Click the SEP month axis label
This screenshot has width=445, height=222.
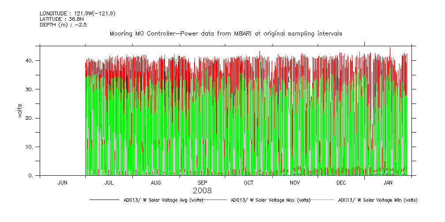pos(202,182)
